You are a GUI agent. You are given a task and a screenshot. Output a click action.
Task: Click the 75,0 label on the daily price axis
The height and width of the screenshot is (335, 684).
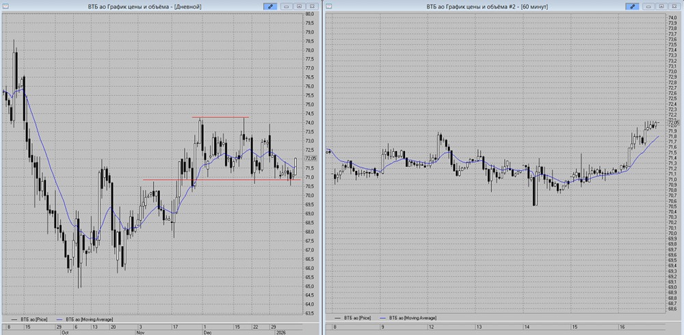tap(309, 105)
